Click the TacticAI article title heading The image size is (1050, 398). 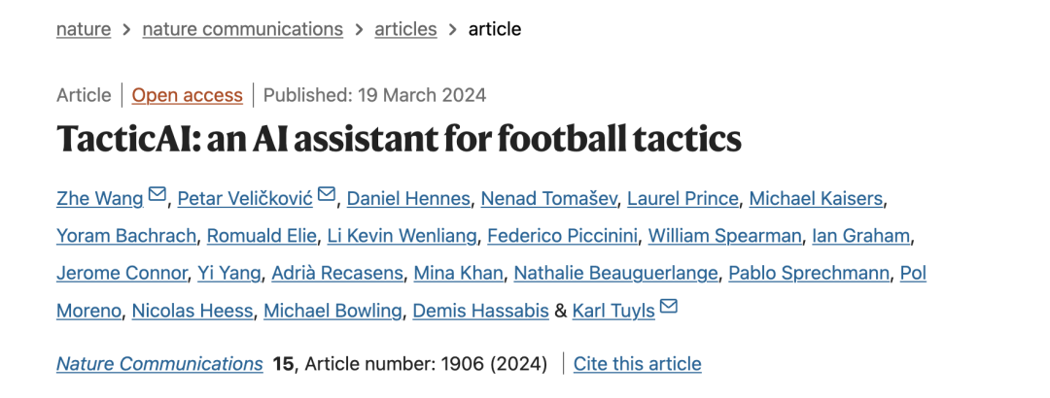(x=399, y=139)
